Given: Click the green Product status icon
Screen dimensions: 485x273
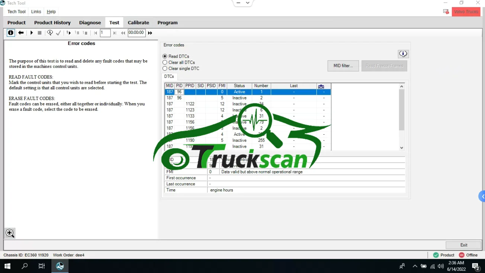Looking at the screenshot, I should point(436,255).
